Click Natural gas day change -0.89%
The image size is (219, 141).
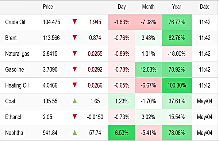pyautogui.click(x=122, y=54)
